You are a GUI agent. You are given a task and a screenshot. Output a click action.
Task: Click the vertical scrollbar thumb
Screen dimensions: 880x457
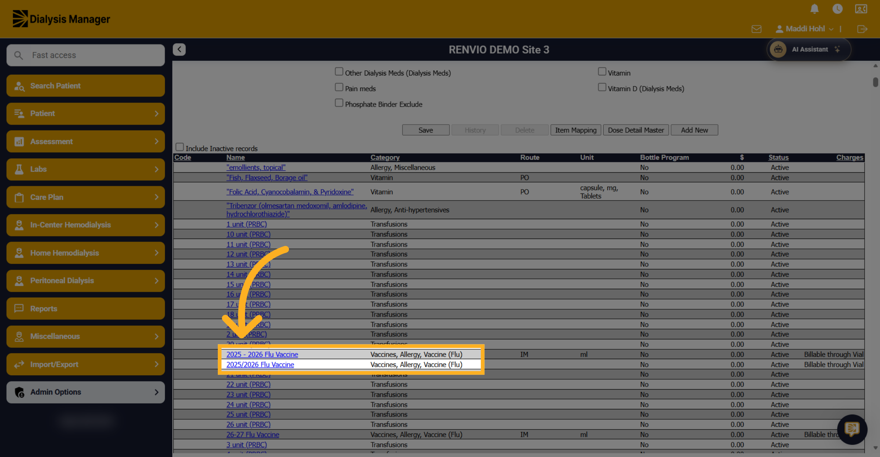[x=876, y=82]
